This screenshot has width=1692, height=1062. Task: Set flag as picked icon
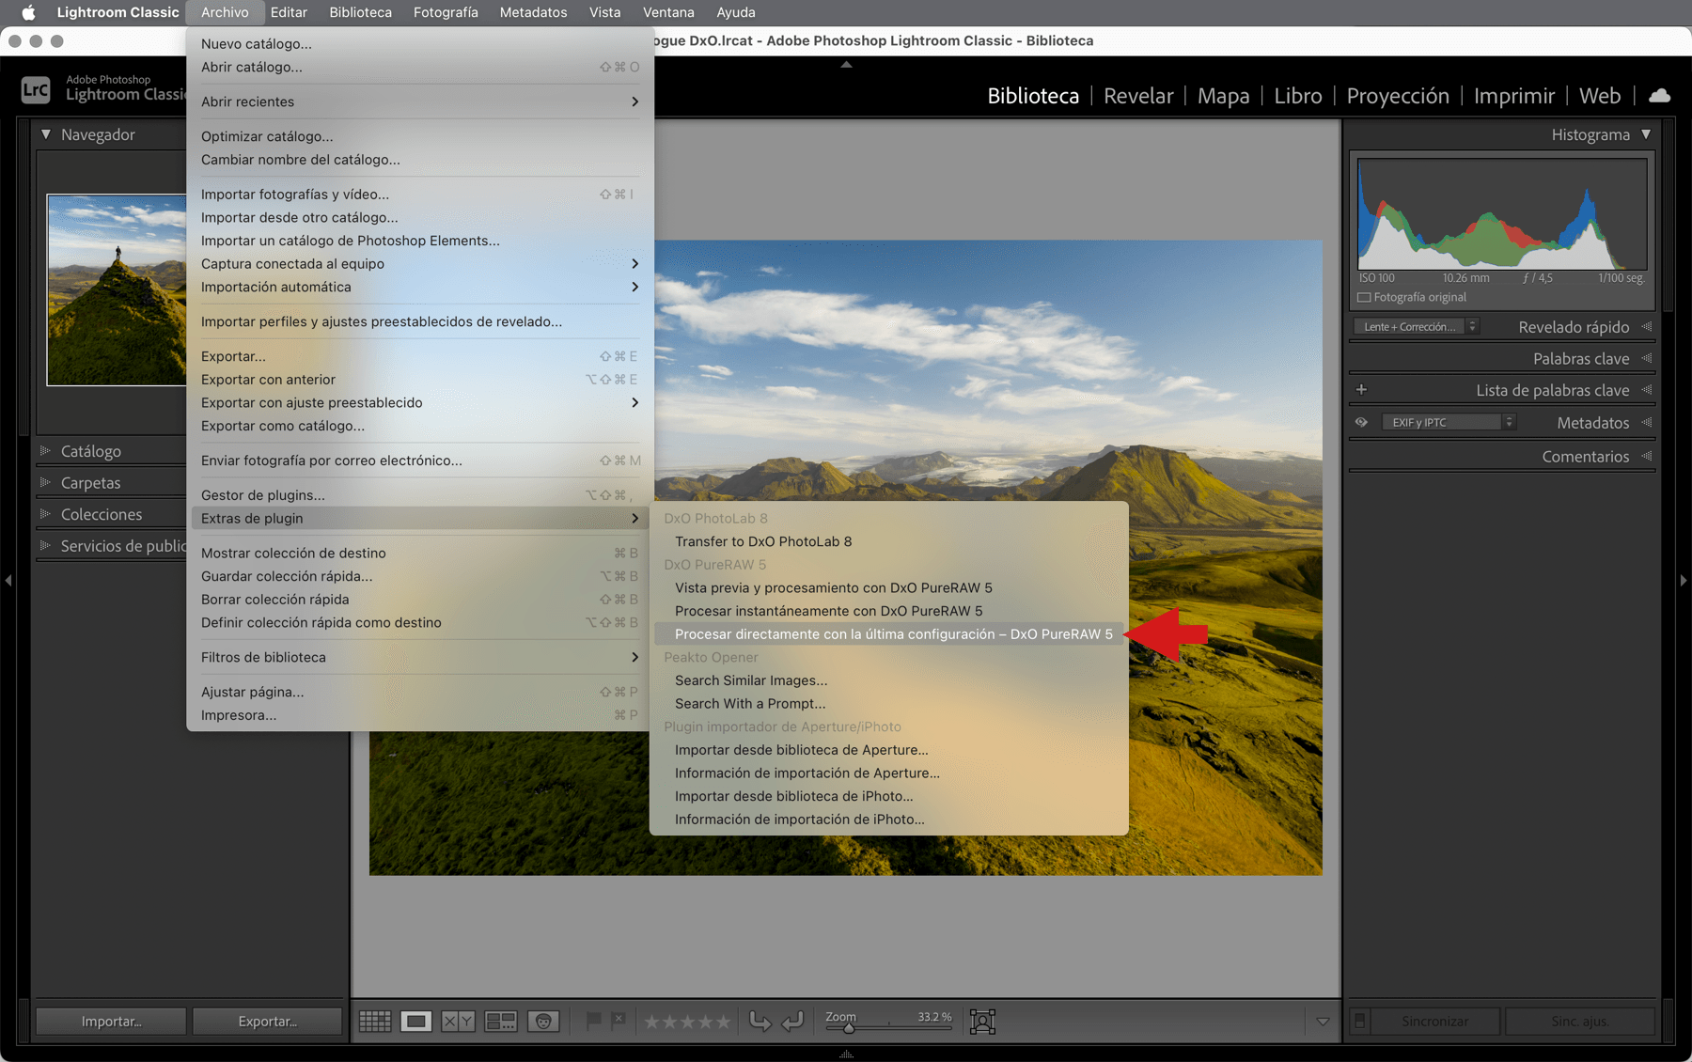click(593, 1021)
